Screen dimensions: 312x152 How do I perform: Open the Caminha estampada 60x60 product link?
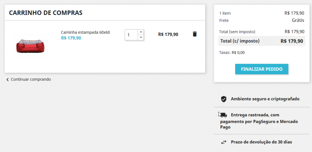(x=85, y=32)
